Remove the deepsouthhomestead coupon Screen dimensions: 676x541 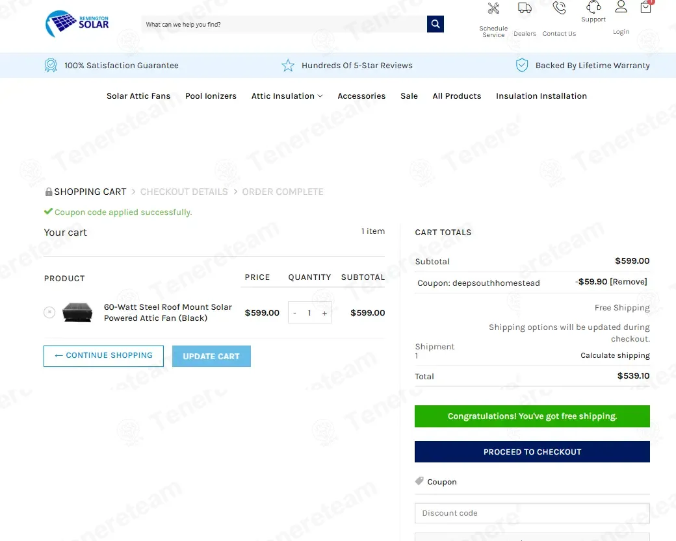(x=629, y=282)
